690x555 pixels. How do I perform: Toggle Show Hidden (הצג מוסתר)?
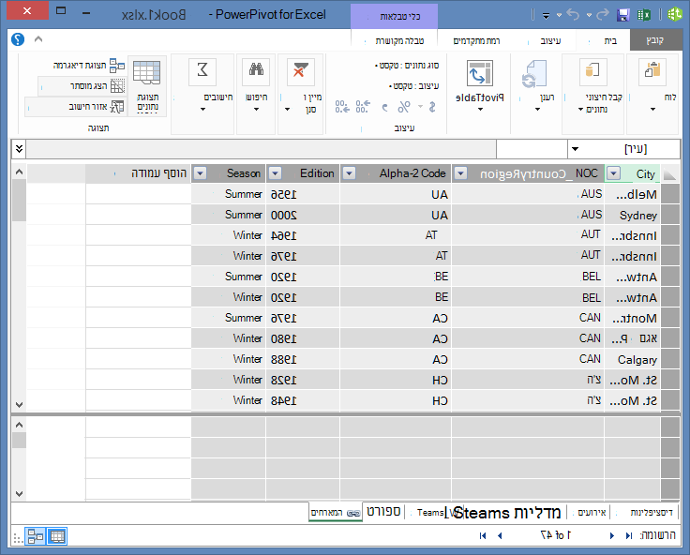click(82, 86)
